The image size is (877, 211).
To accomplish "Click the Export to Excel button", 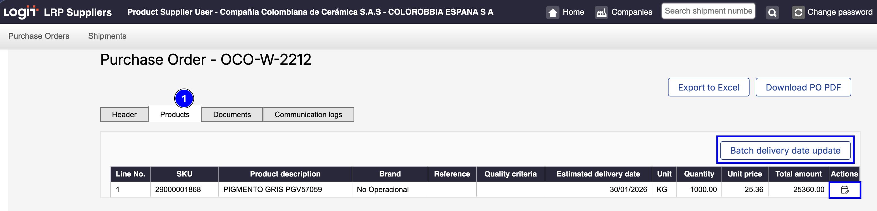I will point(708,87).
